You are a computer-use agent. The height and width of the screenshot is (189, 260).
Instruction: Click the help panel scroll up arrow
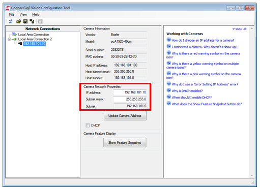[252, 28]
